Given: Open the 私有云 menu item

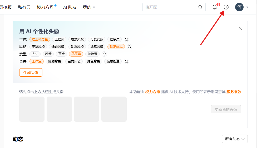Looking at the screenshot, I should coord(24,7).
